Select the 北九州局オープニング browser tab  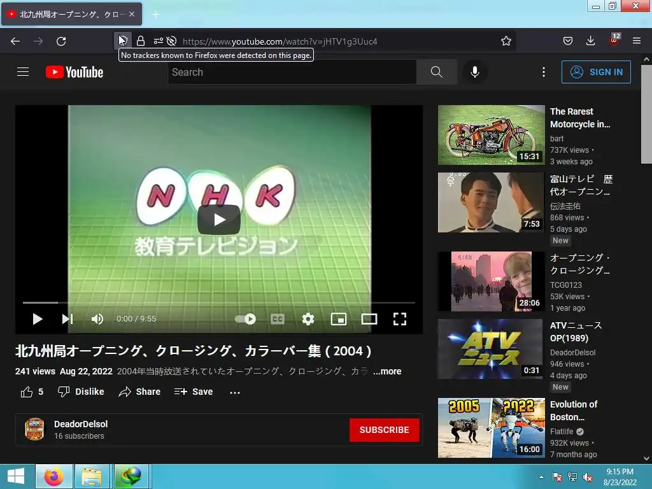(x=71, y=14)
